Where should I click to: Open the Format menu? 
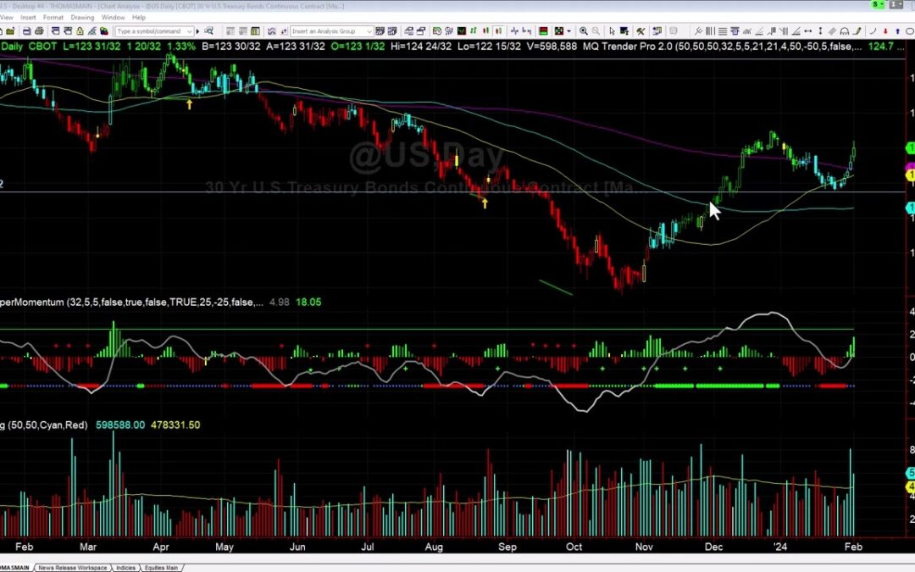point(53,17)
